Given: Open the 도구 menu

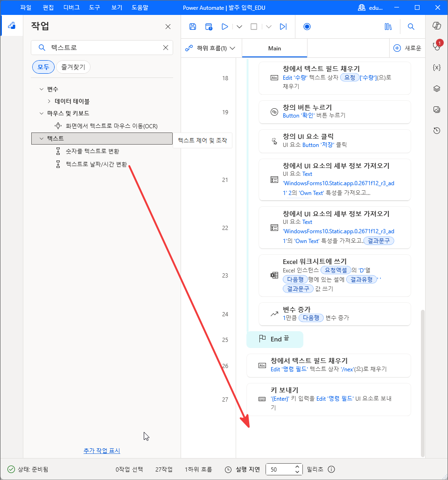Looking at the screenshot, I should [94, 7].
